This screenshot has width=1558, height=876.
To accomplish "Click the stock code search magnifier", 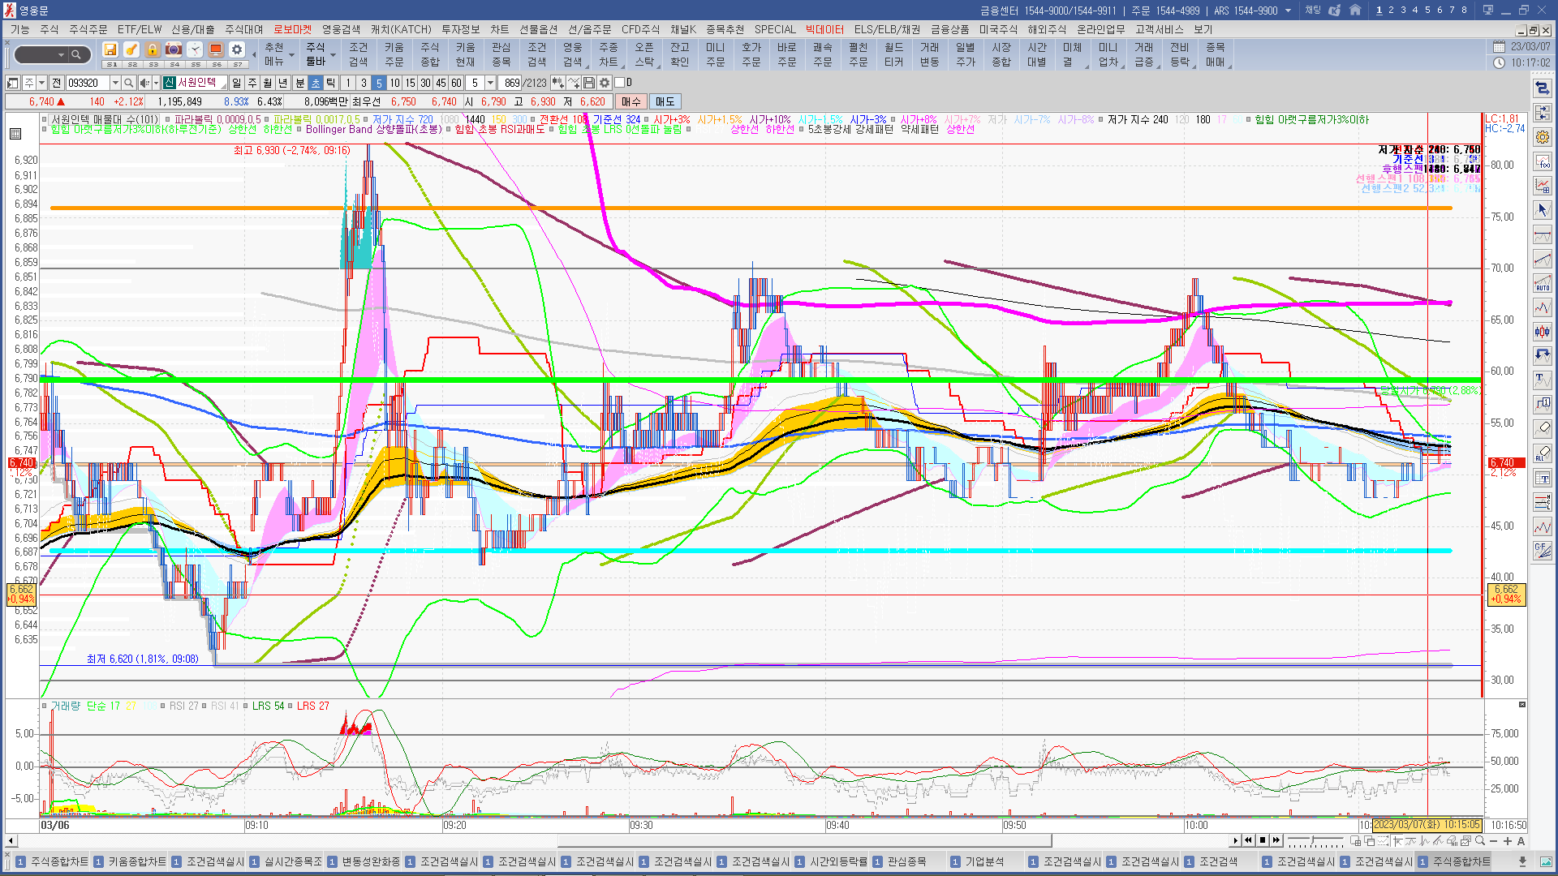I will tap(128, 83).
